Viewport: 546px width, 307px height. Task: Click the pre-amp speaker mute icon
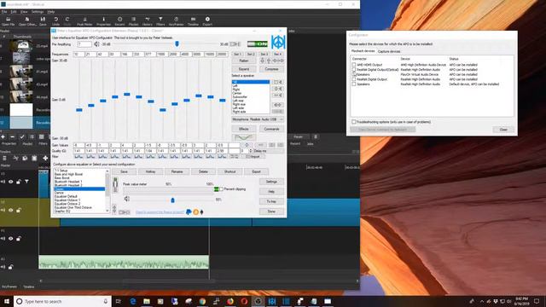[96, 44]
